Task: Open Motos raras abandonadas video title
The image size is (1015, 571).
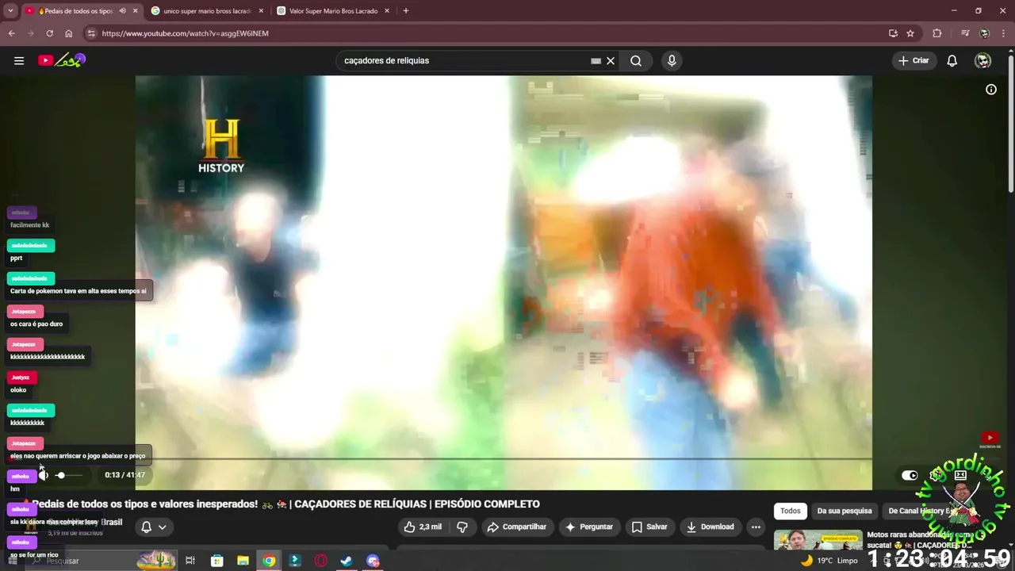Action: (x=920, y=540)
